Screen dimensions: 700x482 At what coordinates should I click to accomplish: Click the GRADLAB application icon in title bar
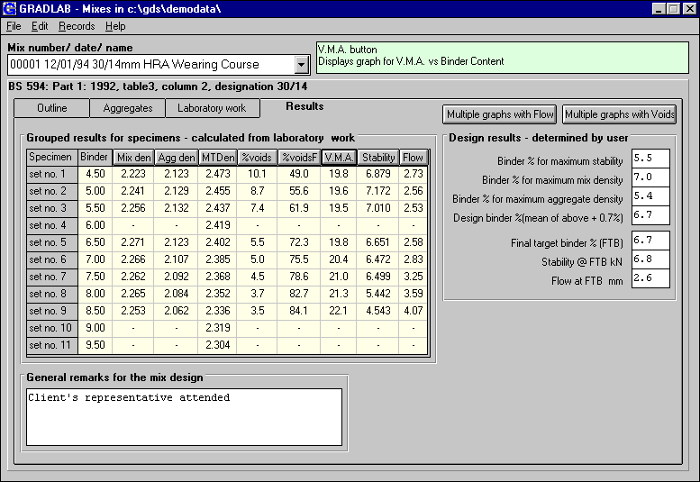point(11,9)
